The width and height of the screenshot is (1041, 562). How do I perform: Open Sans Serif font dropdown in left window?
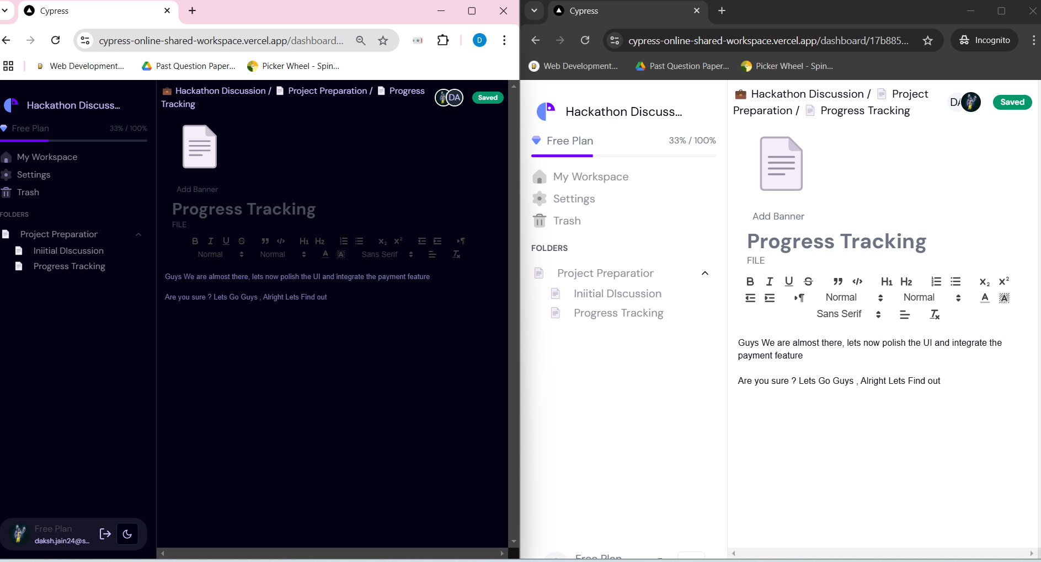tap(387, 254)
